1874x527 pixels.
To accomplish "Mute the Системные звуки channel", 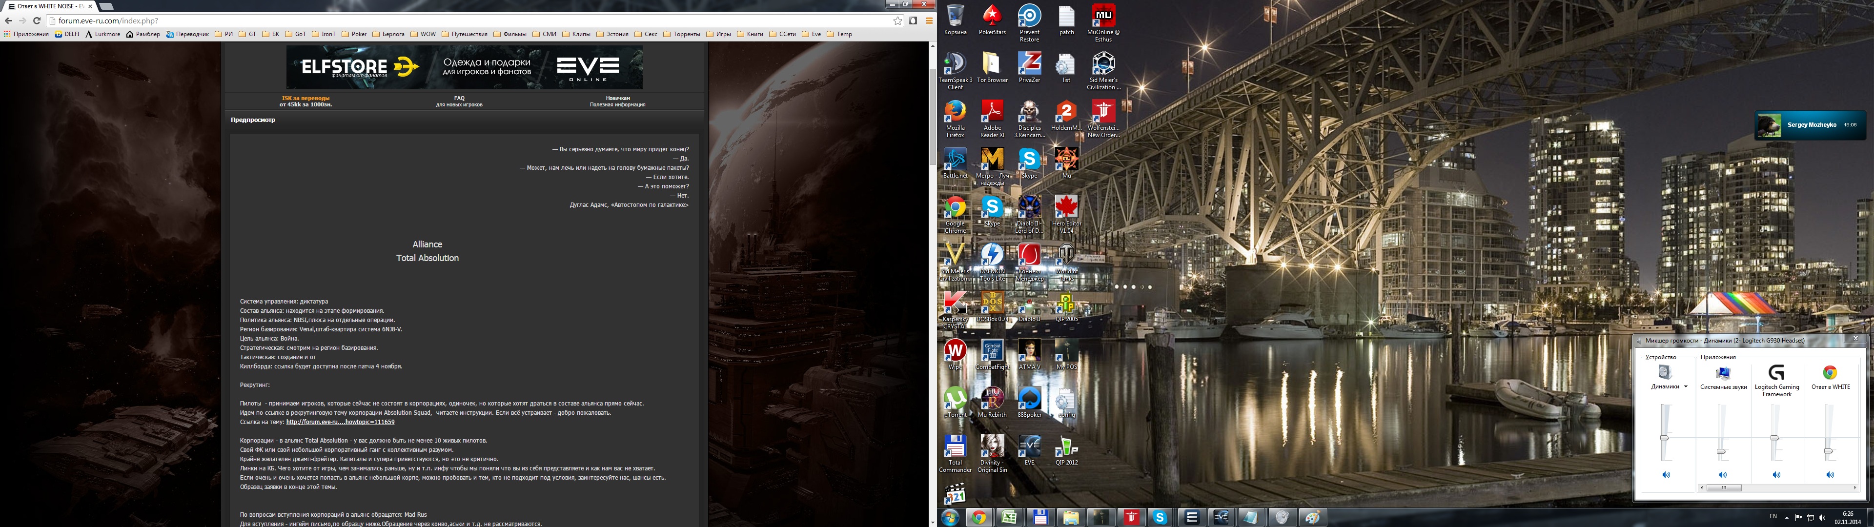I will pyautogui.click(x=1723, y=475).
